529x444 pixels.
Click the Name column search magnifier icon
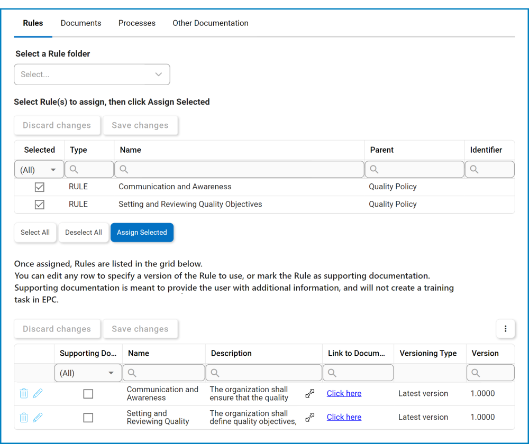[123, 169]
